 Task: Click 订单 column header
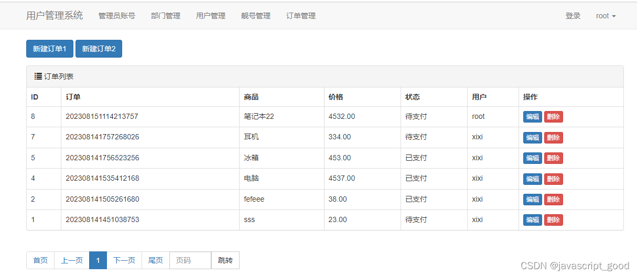73,97
